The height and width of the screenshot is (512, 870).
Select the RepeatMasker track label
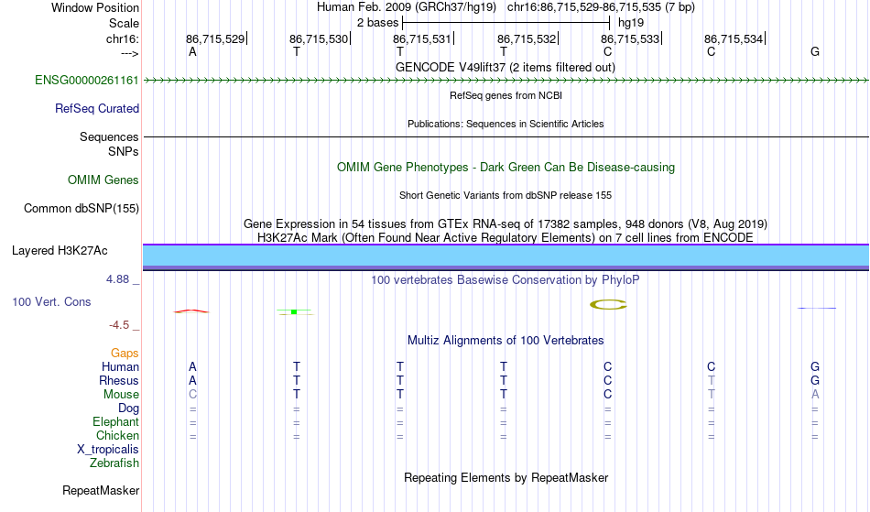(x=101, y=491)
